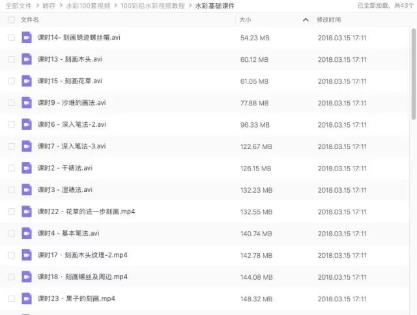The height and width of the screenshot is (315, 417).
Task: Click the 122.67 MB size value
Action: (256, 147)
